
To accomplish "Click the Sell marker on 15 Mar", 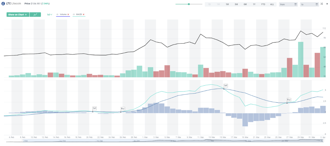I will 225,86.
